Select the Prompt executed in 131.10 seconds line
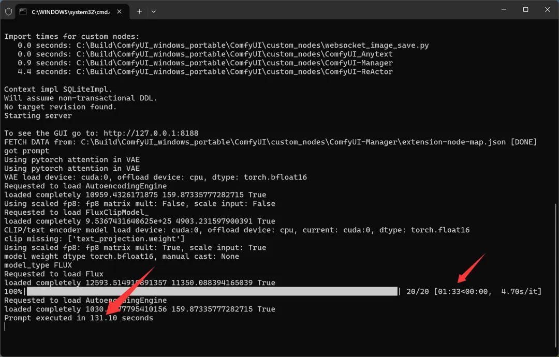Image resolution: width=559 pixels, height=357 pixels. point(79,318)
